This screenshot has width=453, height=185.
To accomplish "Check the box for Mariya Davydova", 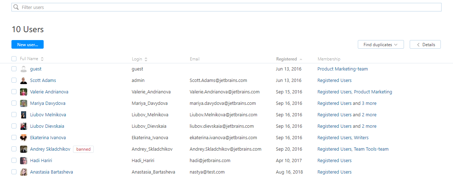I will pos(14,103).
